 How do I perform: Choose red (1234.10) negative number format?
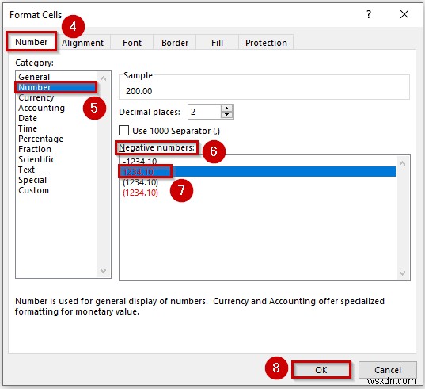pos(140,193)
